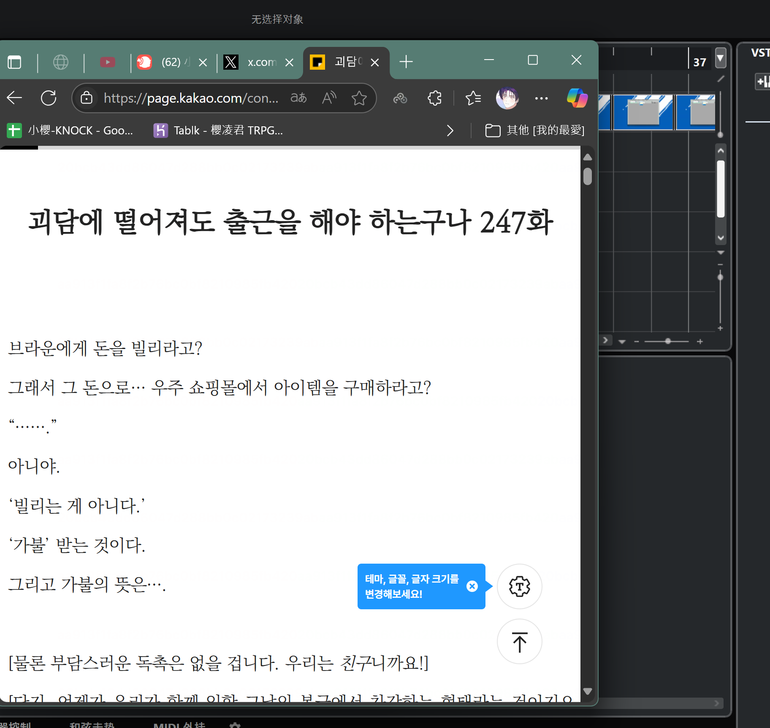
Task: Click the browser Extensions puzzle icon
Action: point(434,98)
